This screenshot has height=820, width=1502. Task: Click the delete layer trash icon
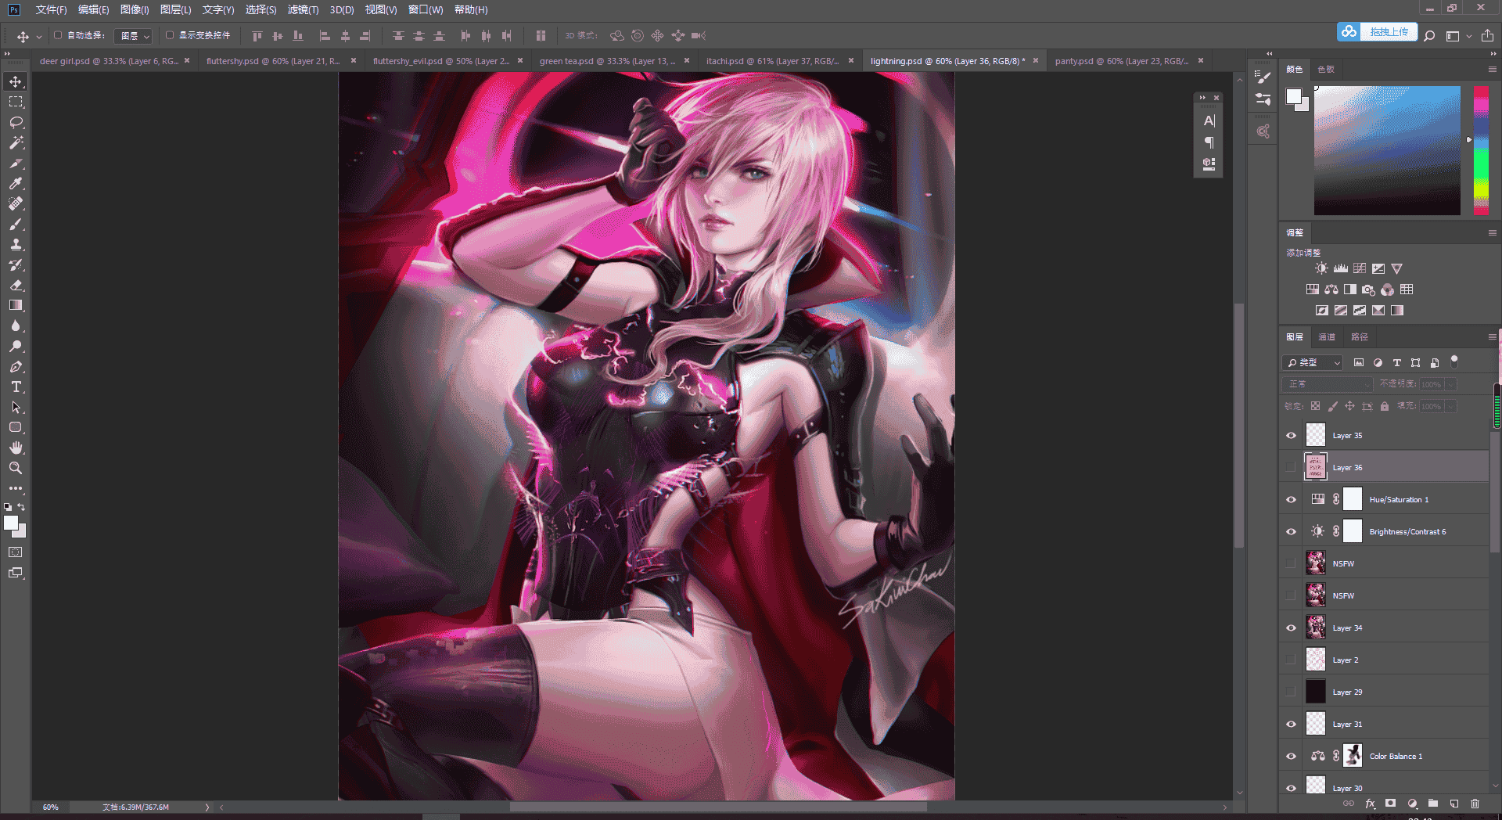1475,804
